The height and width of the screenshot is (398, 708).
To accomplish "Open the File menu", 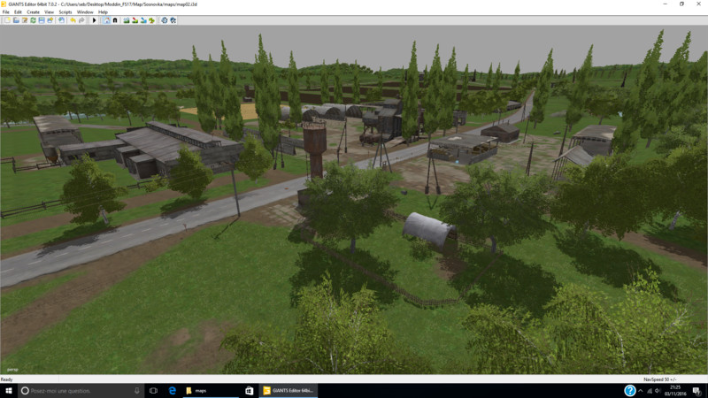I will [5, 11].
